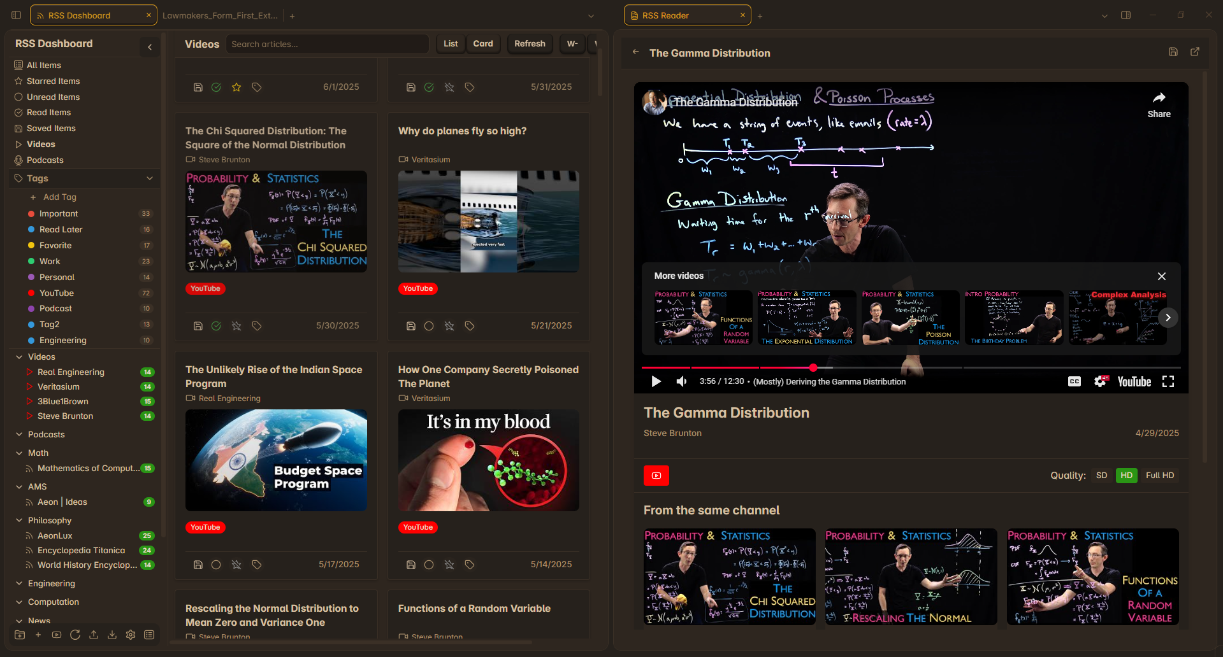Toggle sidebar icon at top-left of window
The width and height of the screenshot is (1223, 657).
pyautogui.click(x=17, y=15)
